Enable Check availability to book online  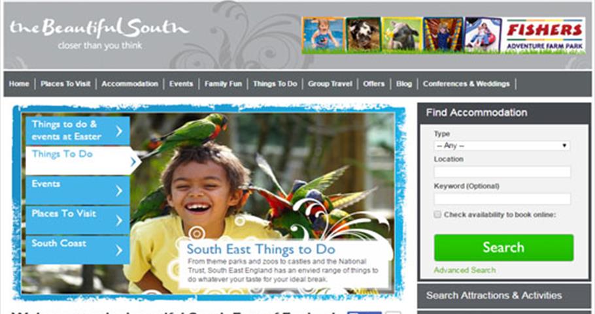pos(437,214)
